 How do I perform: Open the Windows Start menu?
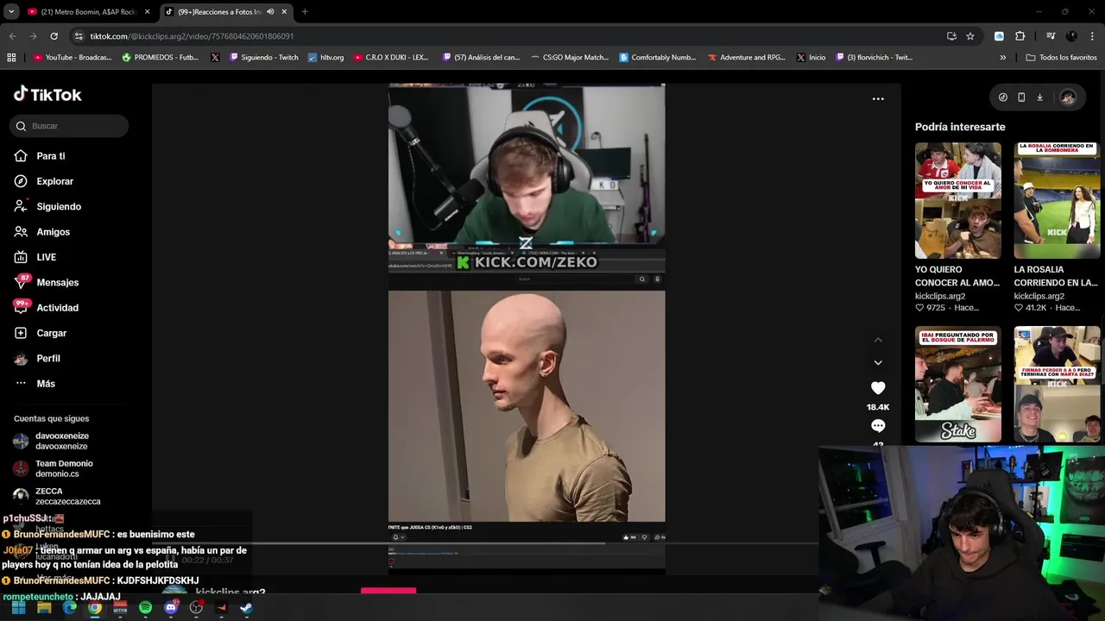click(19, 608)
